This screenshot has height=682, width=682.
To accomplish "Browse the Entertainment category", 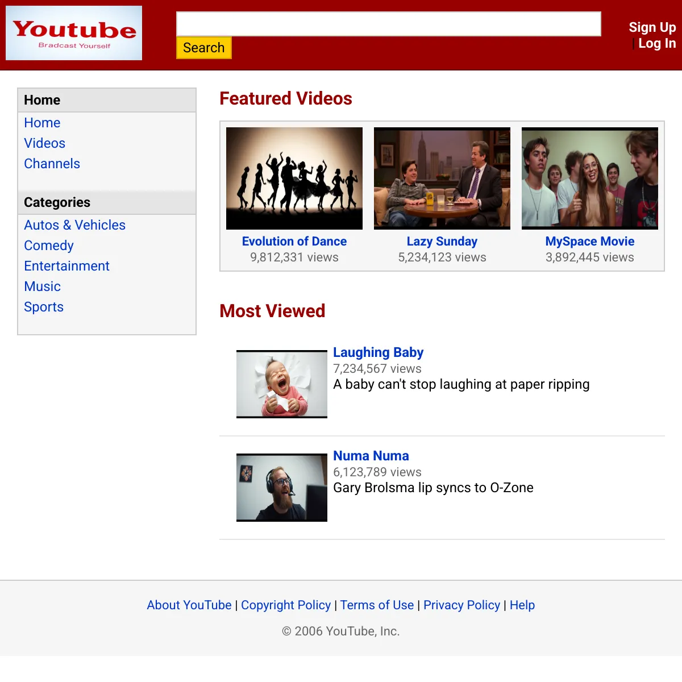I will coord(66,266).
